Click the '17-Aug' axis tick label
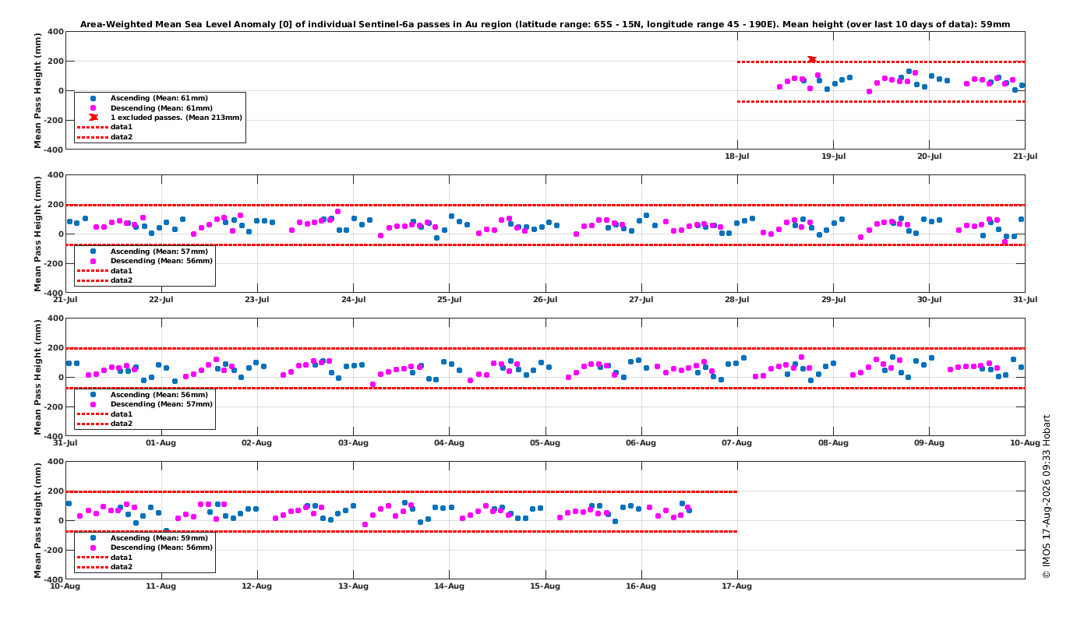1091x623 pixels. click(x=737, y=586)
